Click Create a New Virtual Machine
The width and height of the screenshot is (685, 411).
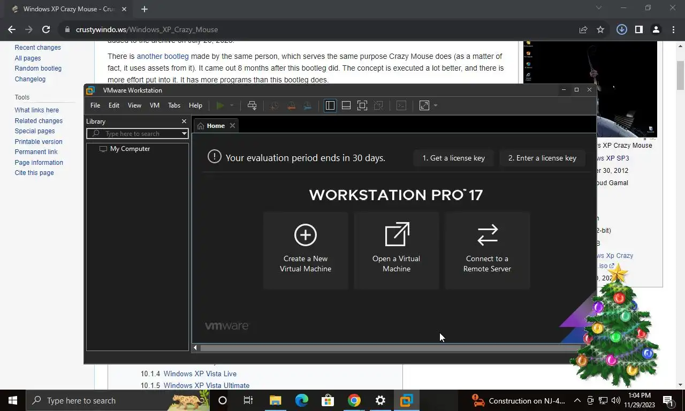pyautogui.click(x=306, y=250)
